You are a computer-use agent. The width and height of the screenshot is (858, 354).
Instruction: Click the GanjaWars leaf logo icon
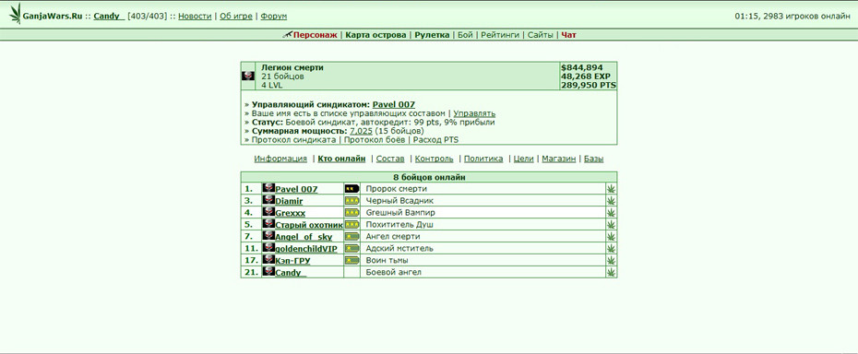(16, 14)
